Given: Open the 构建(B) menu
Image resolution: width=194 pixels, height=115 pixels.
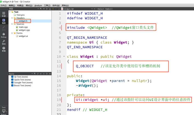Looking at the screenshot, I should pos(20,5).
